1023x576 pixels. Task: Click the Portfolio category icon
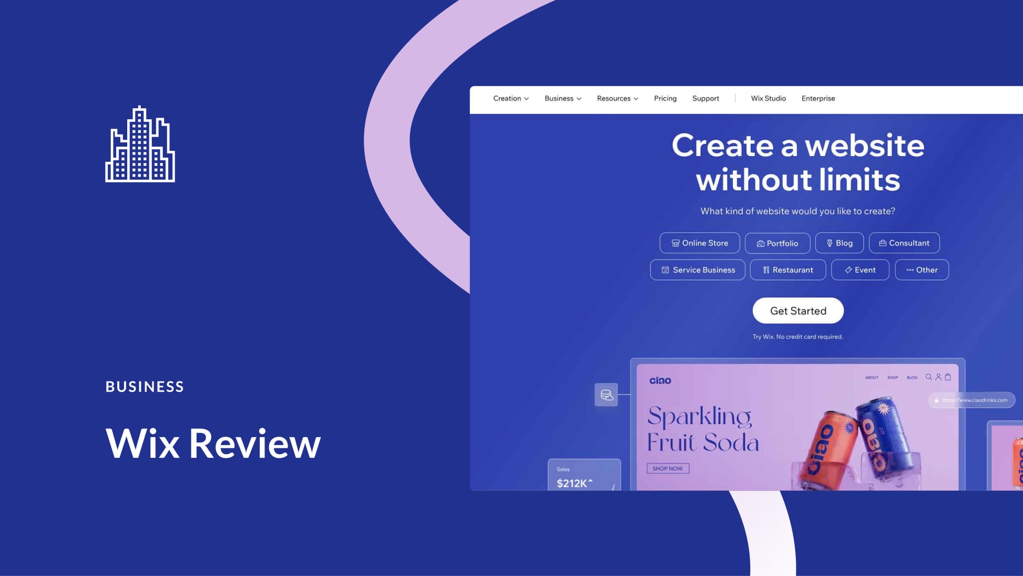coord(760,242)
